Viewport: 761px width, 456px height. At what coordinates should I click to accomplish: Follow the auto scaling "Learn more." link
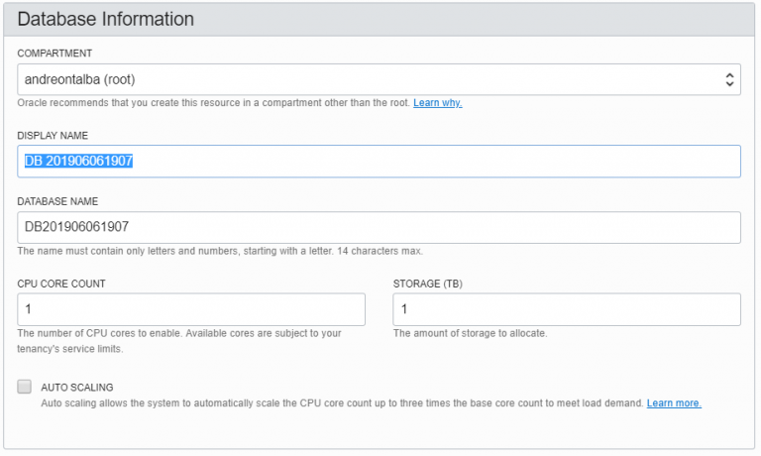click(x=674, y=403)
